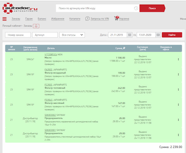Click the red Найти button

pyautogui.click(x=172, y=35)
